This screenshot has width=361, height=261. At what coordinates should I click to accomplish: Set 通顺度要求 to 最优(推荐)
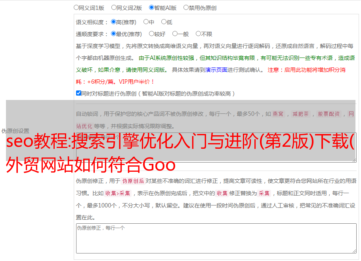click(113, 34)
